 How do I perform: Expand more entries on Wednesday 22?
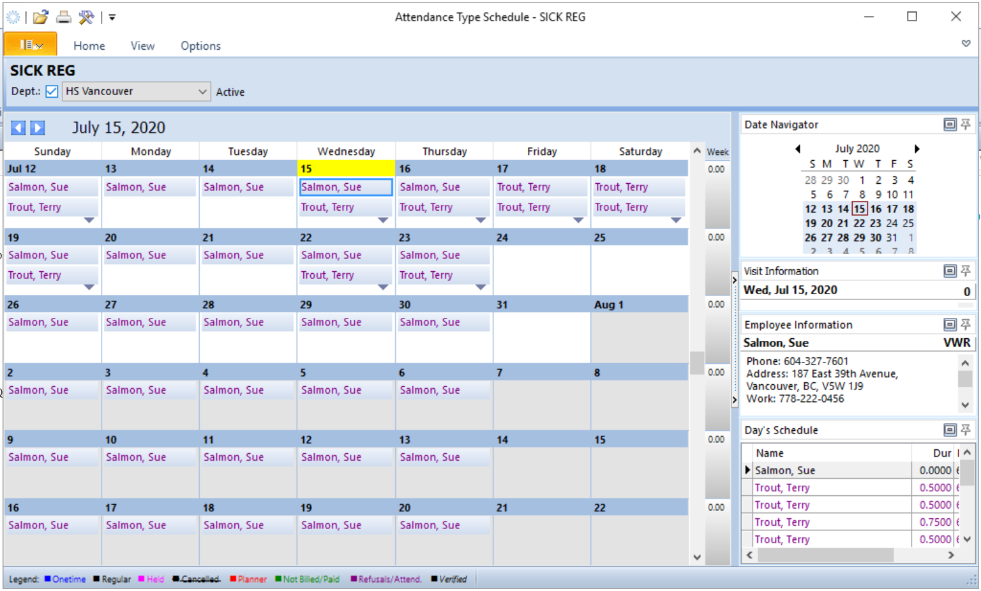[383, 287]
